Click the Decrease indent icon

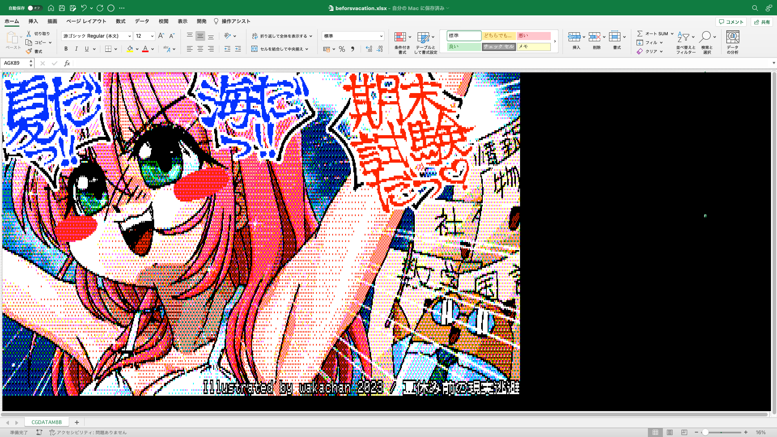point(227,49)
